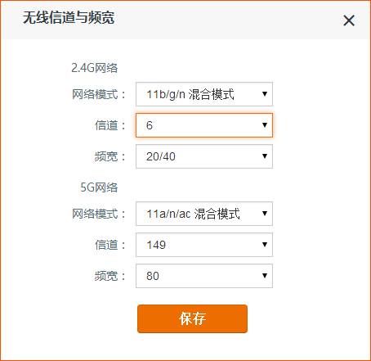The image size is (371, 361).
Task: Click the arrow icon beside bandwidth 80
Action: click(265, 276)
